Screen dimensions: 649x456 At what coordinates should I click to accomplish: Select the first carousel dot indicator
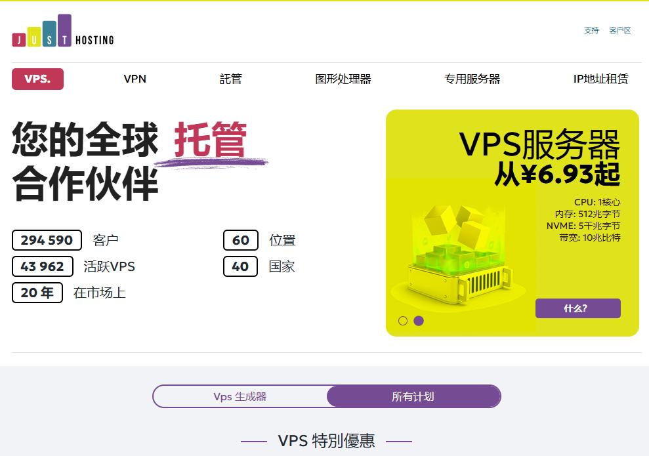pyautogui.click(x=403, y=321)
